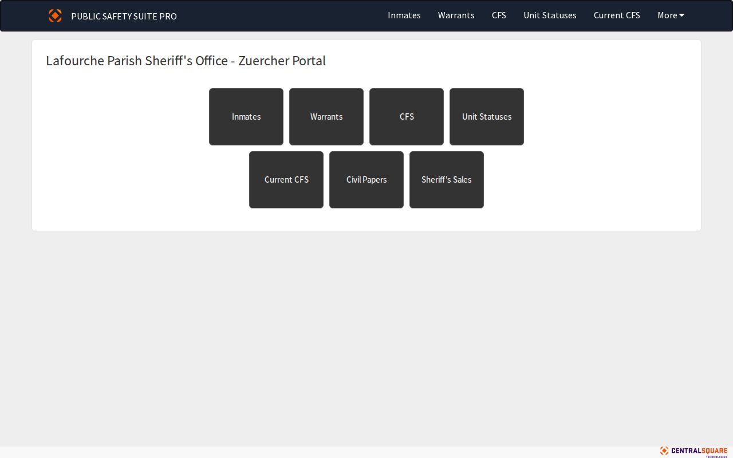Open Current CFS in the top navigation
The width and height of the screenshot is (733, 458).
tap(617, 15)
